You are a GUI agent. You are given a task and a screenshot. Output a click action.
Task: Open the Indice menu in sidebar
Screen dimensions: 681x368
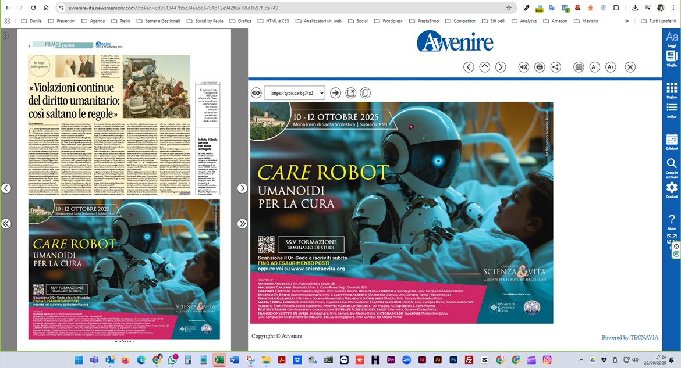(672, 110)
